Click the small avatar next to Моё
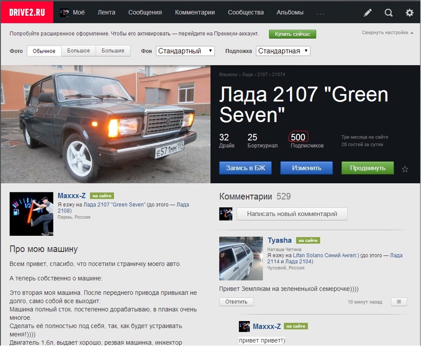Image resolution: width=421 pixels, height=346 pixels. 64,12
